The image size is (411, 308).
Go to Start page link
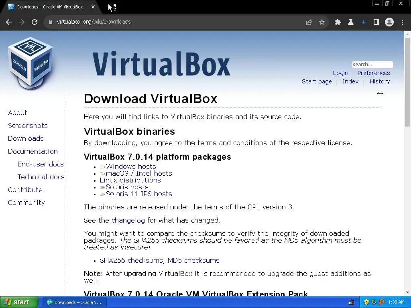317,81
